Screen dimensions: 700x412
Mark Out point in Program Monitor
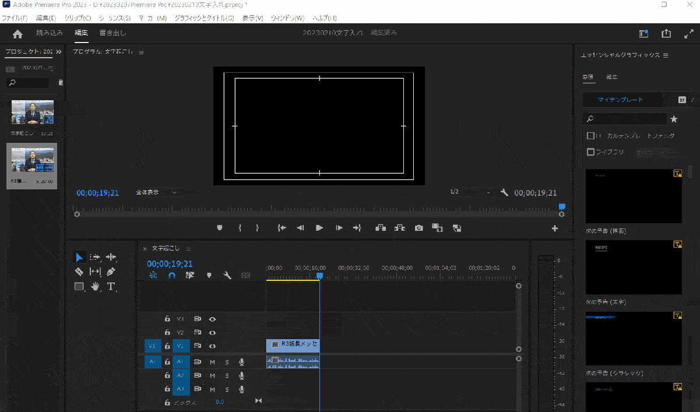[x=257, y=228]
